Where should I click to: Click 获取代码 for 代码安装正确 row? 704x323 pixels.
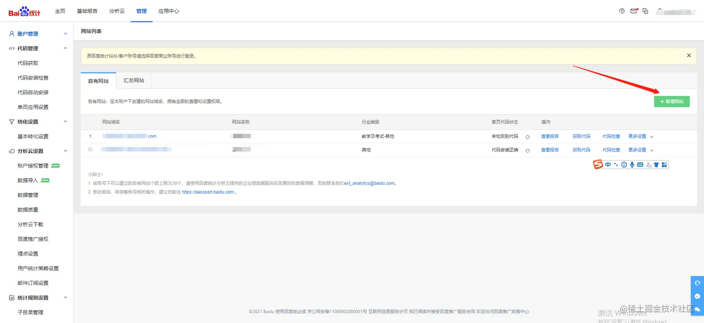582,150
